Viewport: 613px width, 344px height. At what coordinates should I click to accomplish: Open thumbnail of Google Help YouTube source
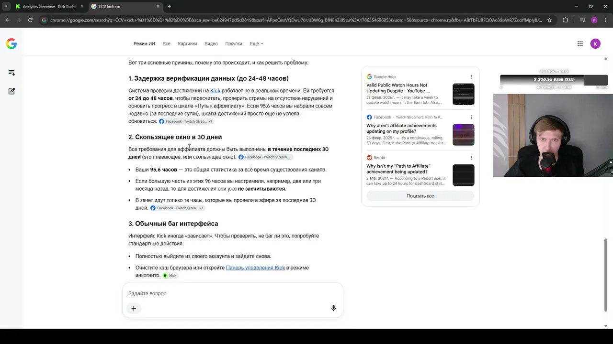pyautogui.click(x=464, y=95)
